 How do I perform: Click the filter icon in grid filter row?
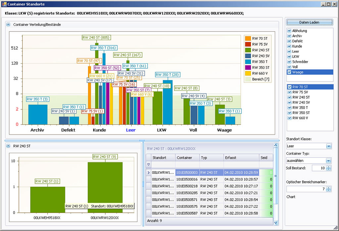click(148, 165)
